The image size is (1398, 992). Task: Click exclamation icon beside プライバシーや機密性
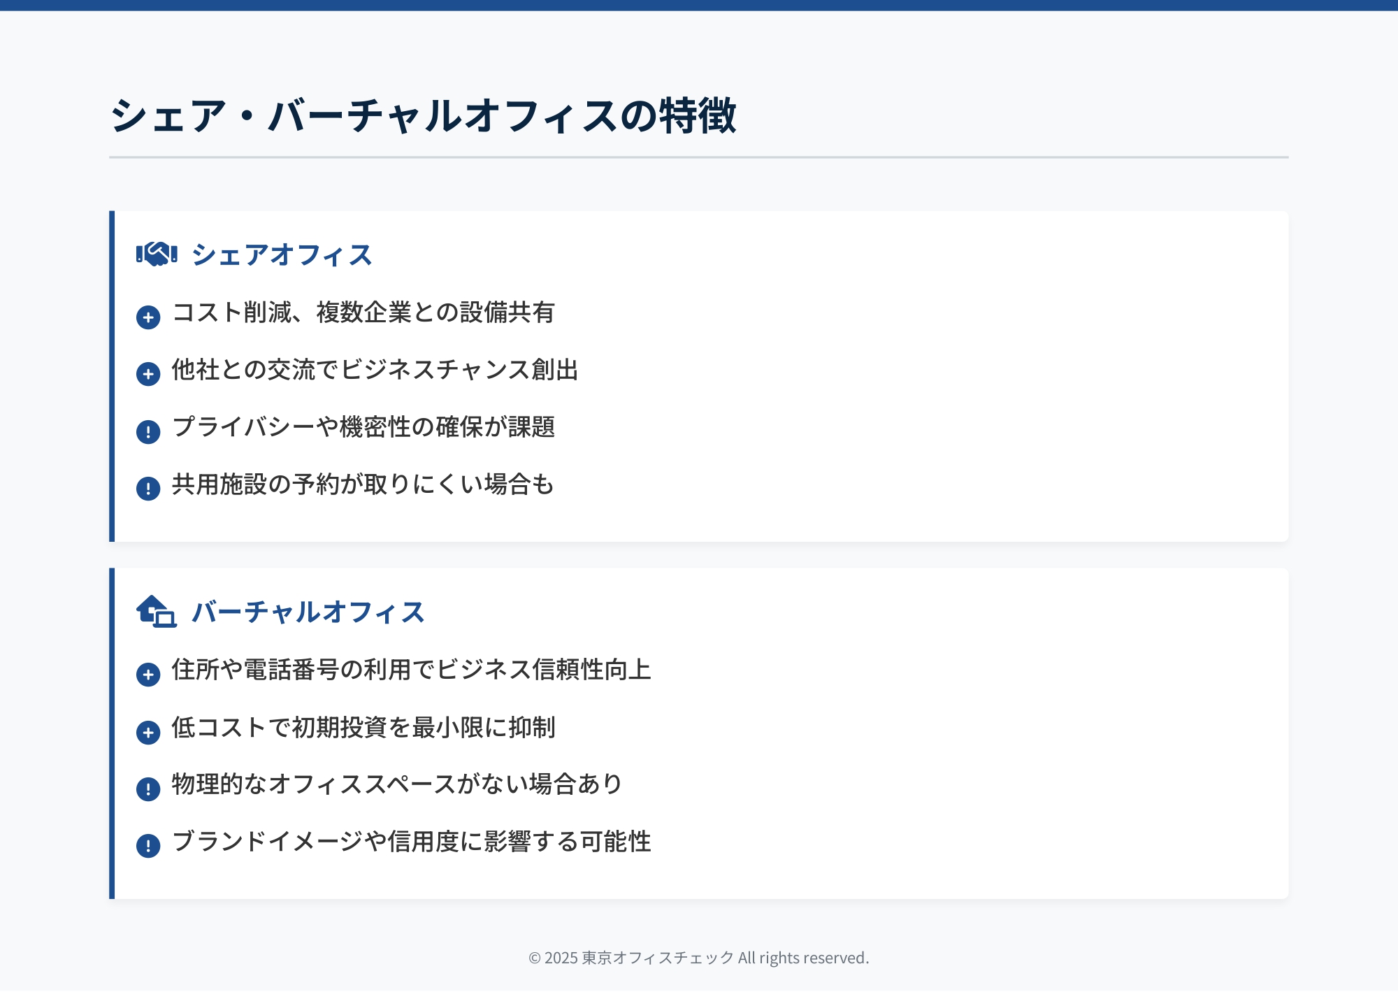click(148, 432)
